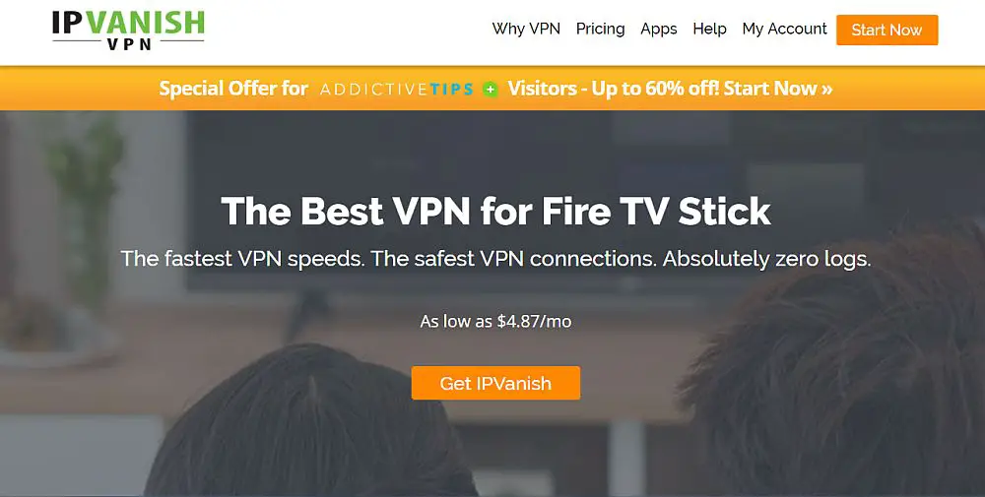Click the "The Best VPN for Fire TV Stick" headline
The height and width of the screenshot is (497, 985).
click(495, 211)
